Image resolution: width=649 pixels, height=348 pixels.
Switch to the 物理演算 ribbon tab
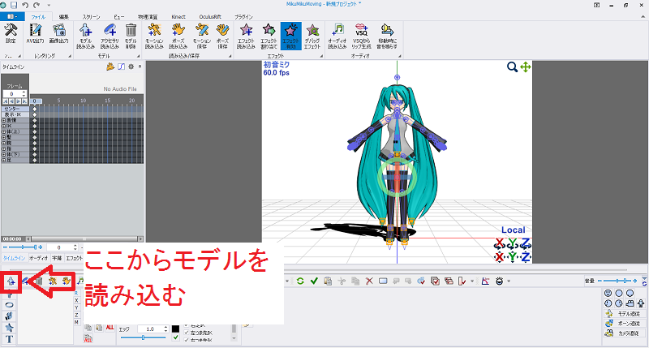148,17
